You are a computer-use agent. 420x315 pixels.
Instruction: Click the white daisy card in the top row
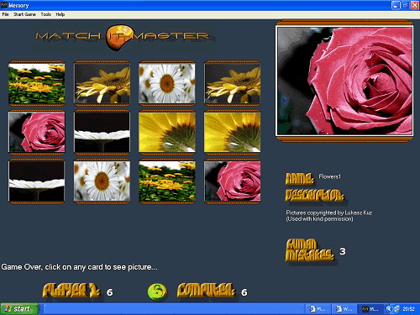point(167,83)
